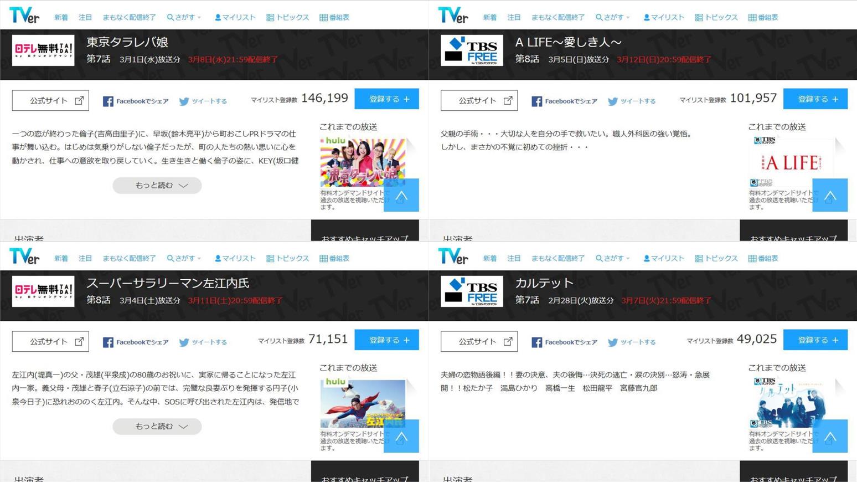The height and width of the screenshot is (482, 857).
Task: Open トピックス in nav above スーパーサラリーマン左江内氏
Action: [x=288, y=258]
